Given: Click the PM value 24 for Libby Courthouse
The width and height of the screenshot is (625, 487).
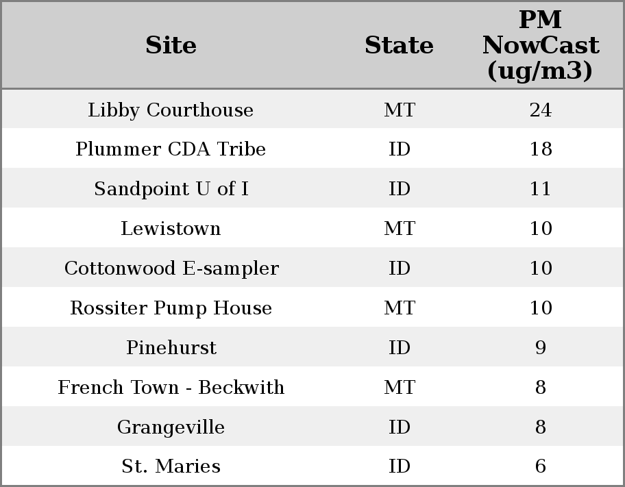Looking at the screenshot, I should click(x=540, y=110).
